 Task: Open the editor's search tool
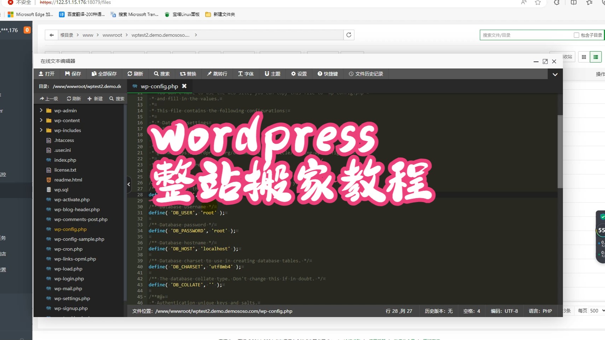coord(161,74)
